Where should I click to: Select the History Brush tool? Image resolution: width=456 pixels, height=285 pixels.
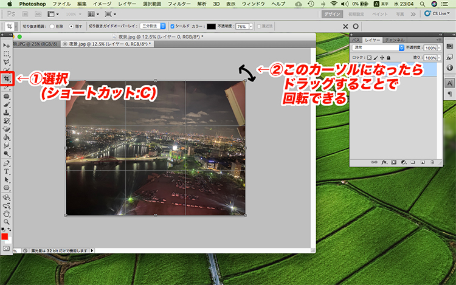pyautogui.click(x=7, y=121)
